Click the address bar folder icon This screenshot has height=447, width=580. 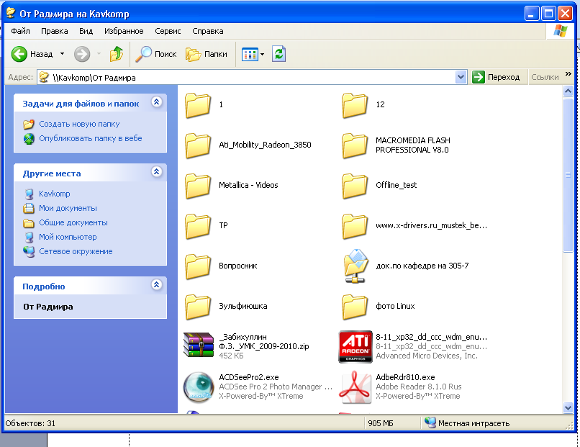[44, 77]
